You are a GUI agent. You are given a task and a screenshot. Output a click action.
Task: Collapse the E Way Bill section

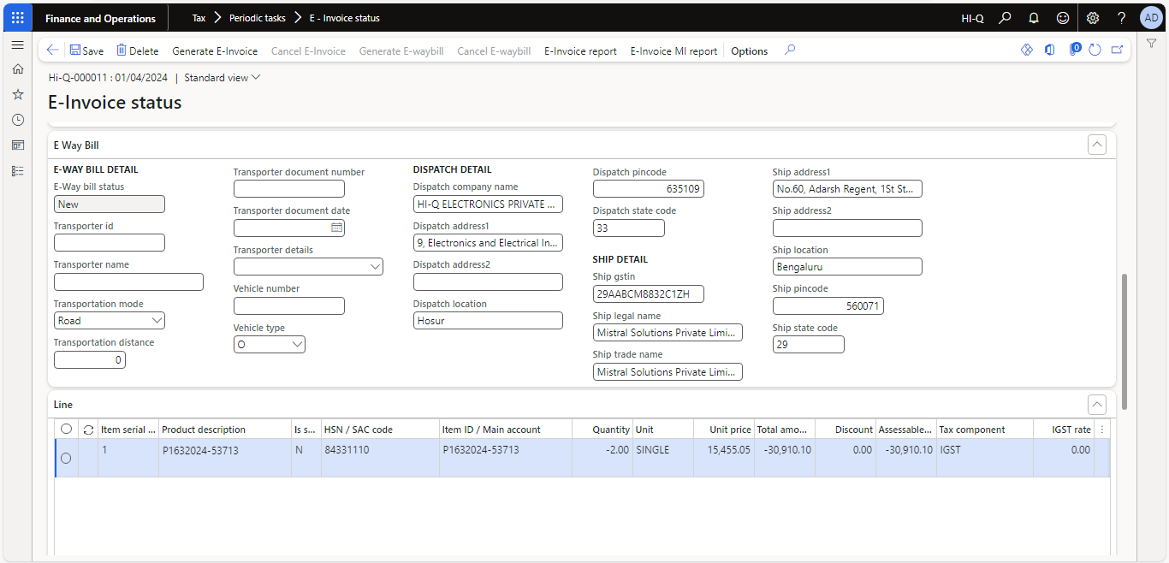pos(1096,145)
